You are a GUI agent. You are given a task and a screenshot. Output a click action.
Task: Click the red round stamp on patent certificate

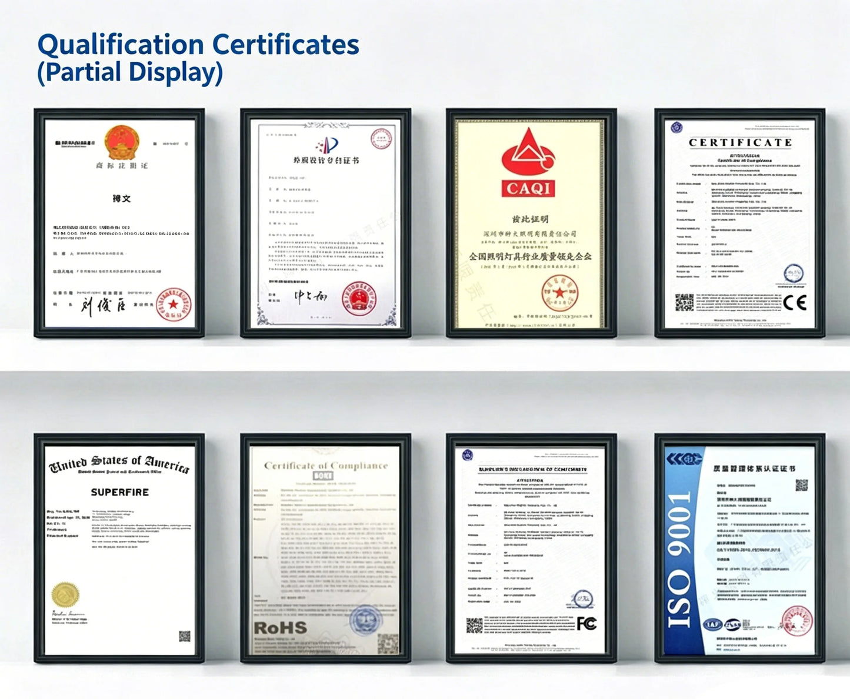(x=359, y=299)
